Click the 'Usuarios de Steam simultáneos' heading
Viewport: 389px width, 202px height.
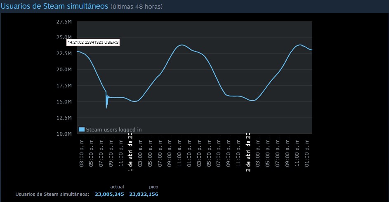[x=54, y=6]
